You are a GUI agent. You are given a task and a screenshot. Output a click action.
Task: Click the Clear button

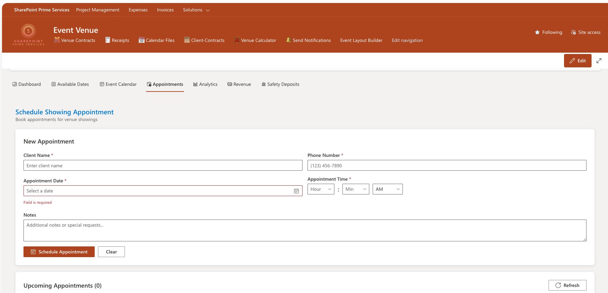[111, 252]
